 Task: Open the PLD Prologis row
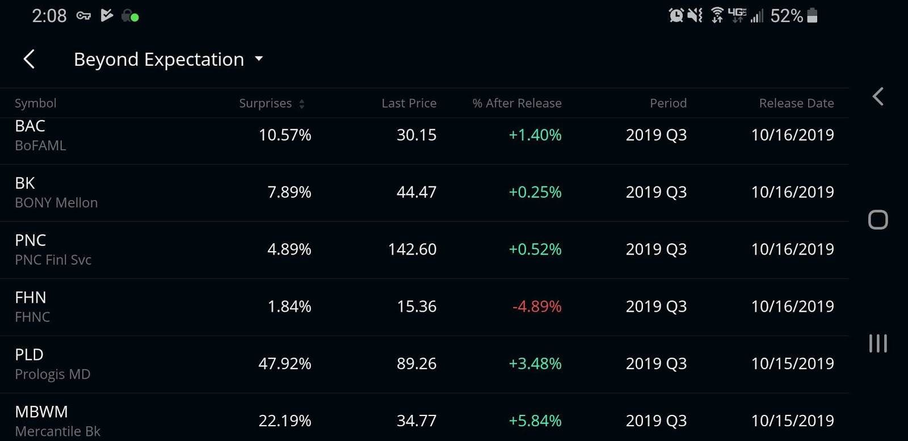[x=424, y=364]
